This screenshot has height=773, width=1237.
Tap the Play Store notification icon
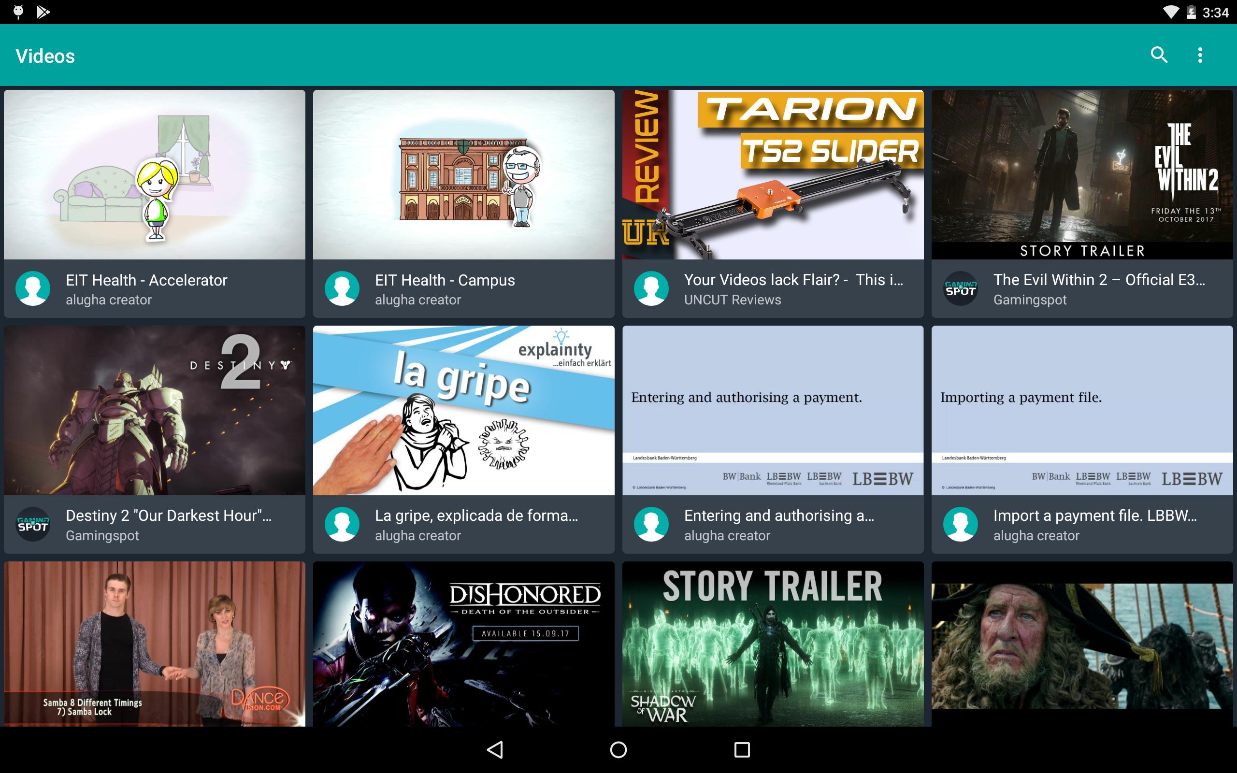point(43,12)
